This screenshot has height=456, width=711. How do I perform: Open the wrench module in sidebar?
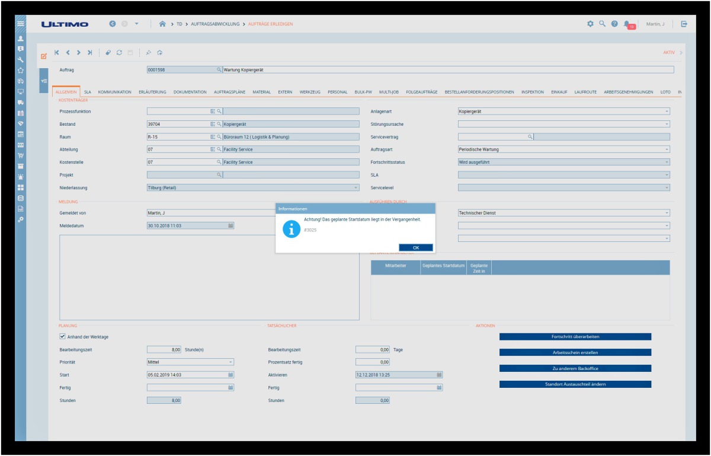pos(21,59)
